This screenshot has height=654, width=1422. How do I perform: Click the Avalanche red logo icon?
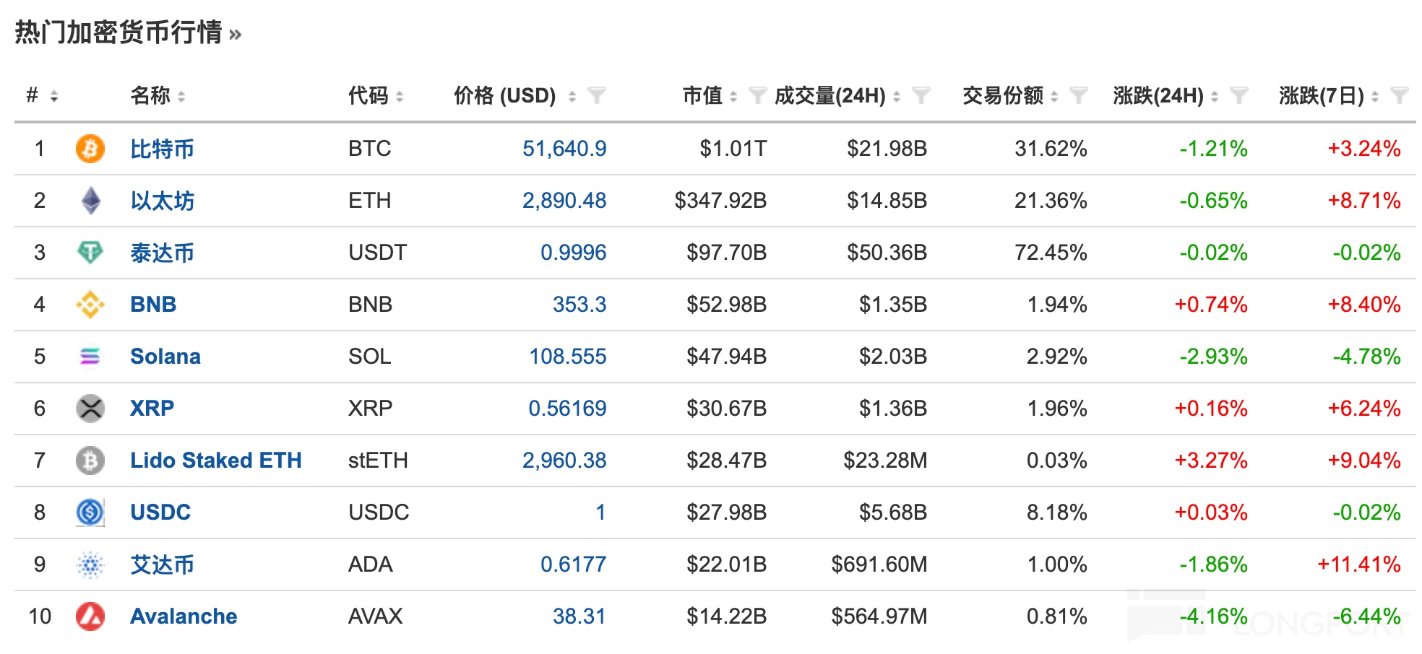point(90,616)
